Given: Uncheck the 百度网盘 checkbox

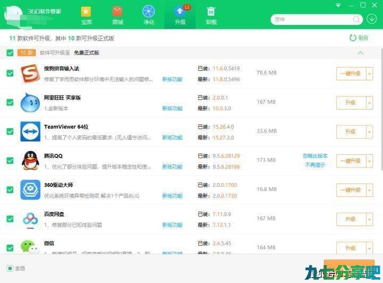Looking at the screenshot, I should [10, 219].
